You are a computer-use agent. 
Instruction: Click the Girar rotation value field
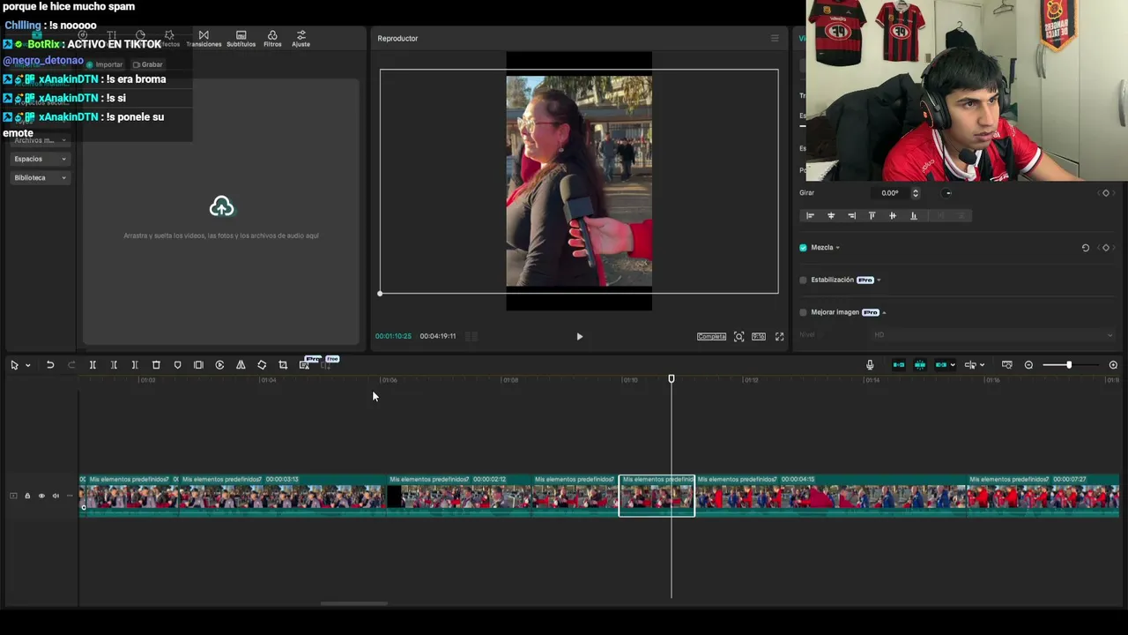(891, 193)
